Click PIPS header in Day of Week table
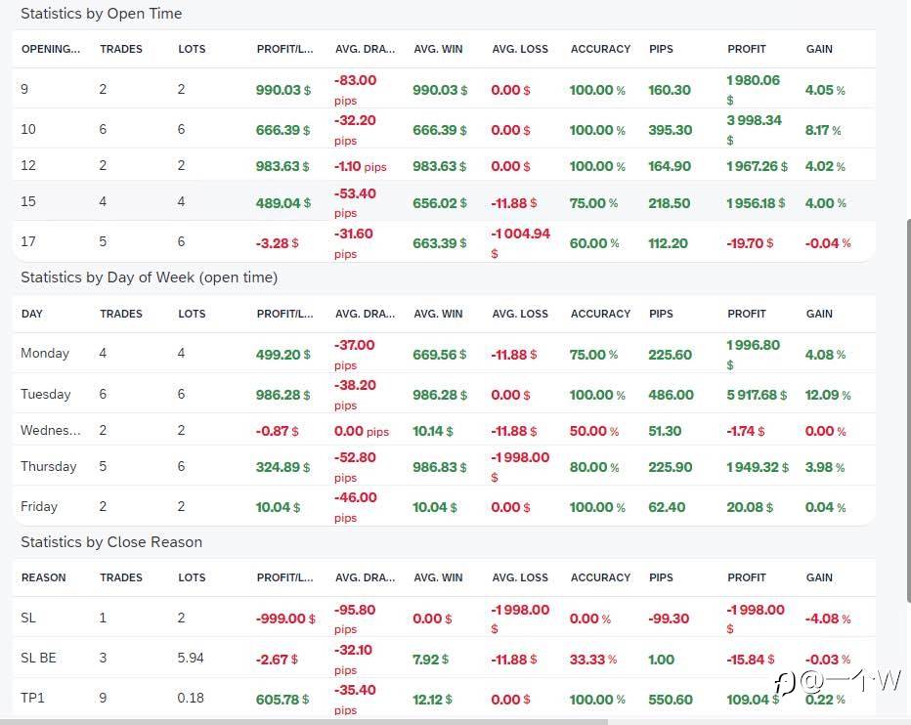This screenshot has height=725, width=911. click(x=661, y=314)
